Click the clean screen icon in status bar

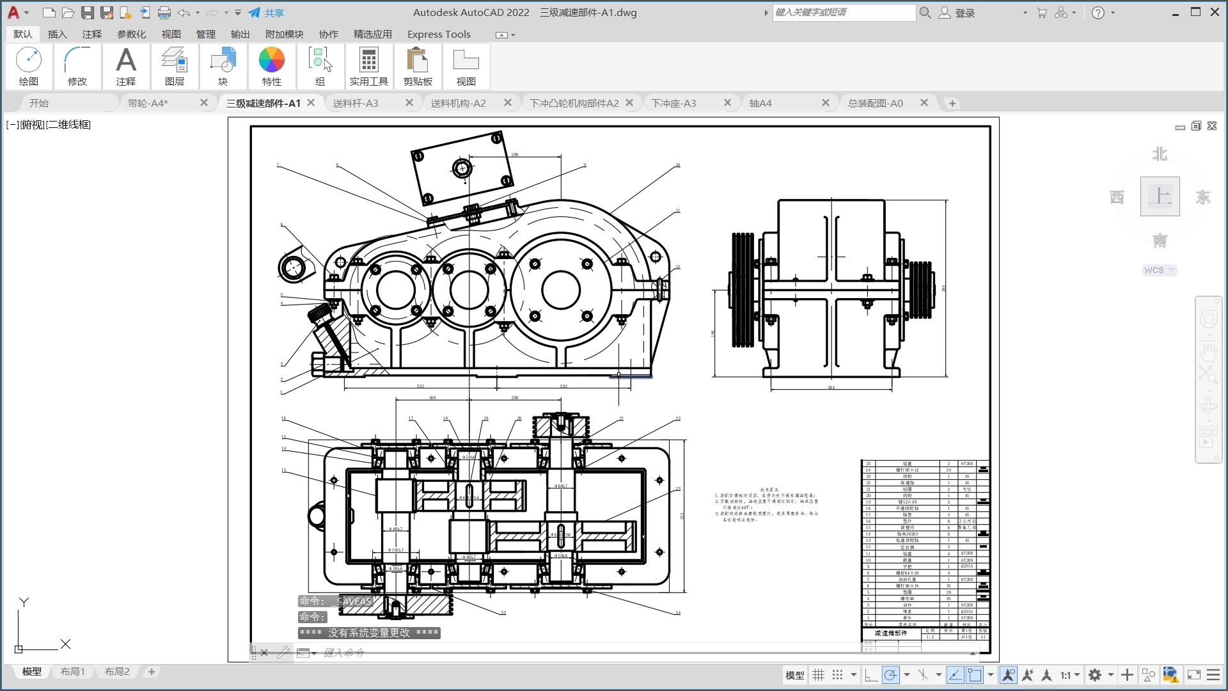(x=1193, y=675)
